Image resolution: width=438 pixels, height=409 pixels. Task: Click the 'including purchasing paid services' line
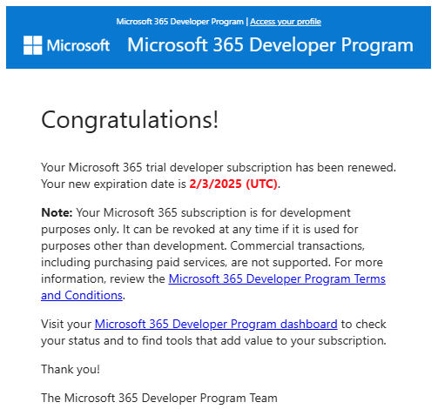[x=212, y=263]
